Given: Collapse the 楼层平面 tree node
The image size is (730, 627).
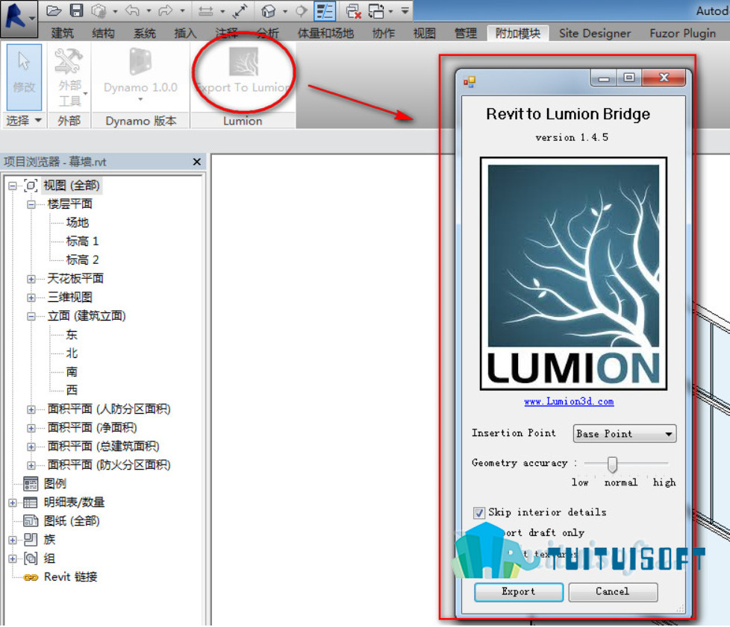Looking at the screenshot, I should 31,205.
